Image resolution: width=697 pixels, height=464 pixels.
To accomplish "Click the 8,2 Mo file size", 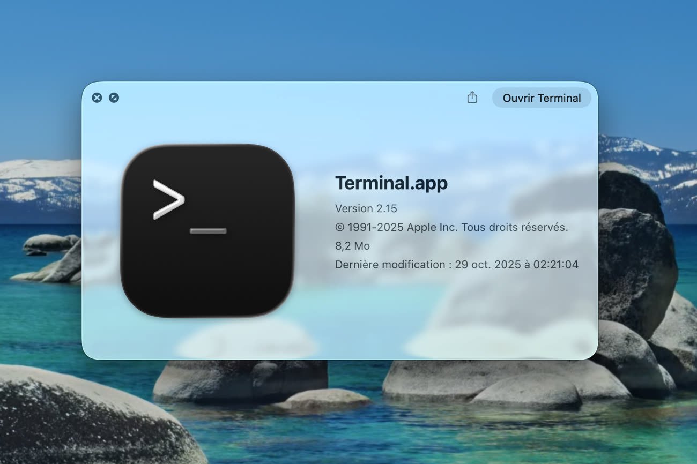I will [352, 246].
